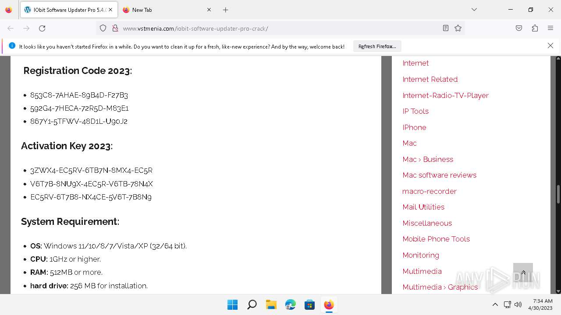561x315 pixels.
Task: Click key V6T7B-8NU9X-4EC5R-V6TB-78N4X
Action: click(92, 184)
